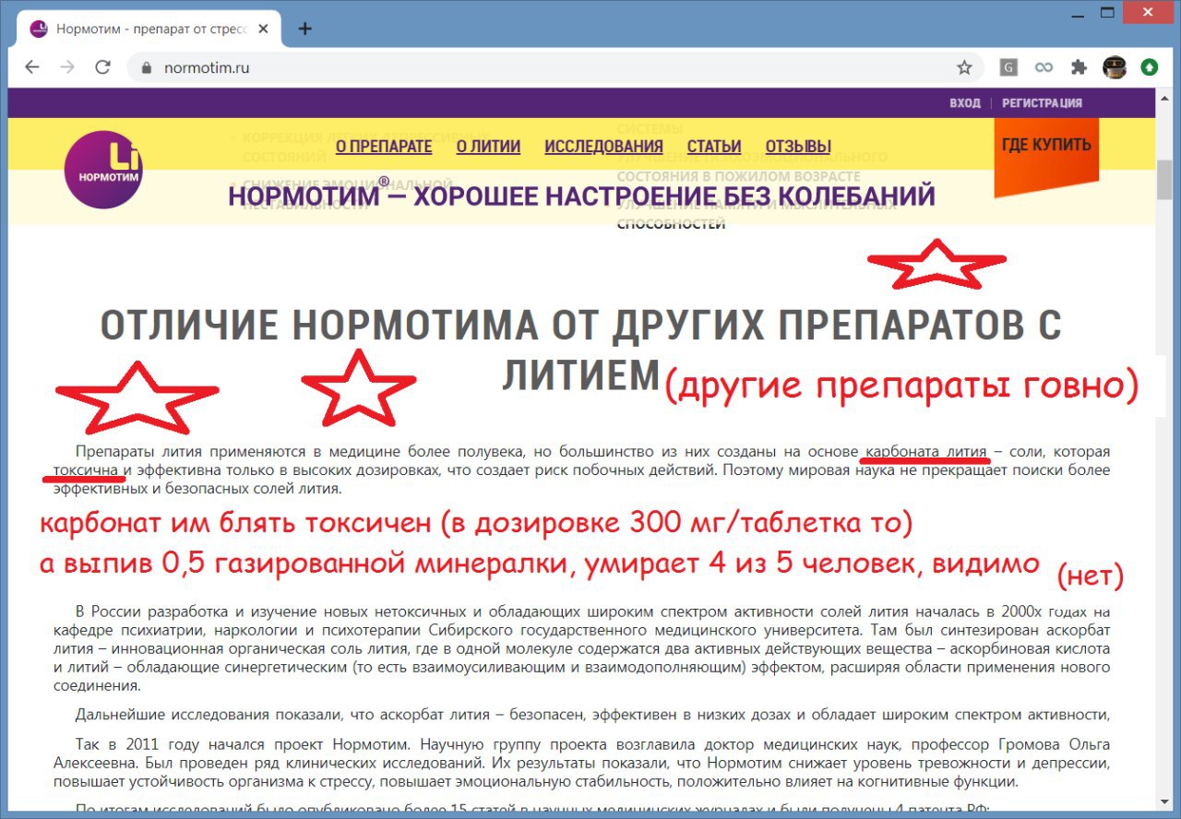Open the gray G extension icon
This screenshot has height=819, width=1181.
pyautogui.click(x=1009, y=67)
